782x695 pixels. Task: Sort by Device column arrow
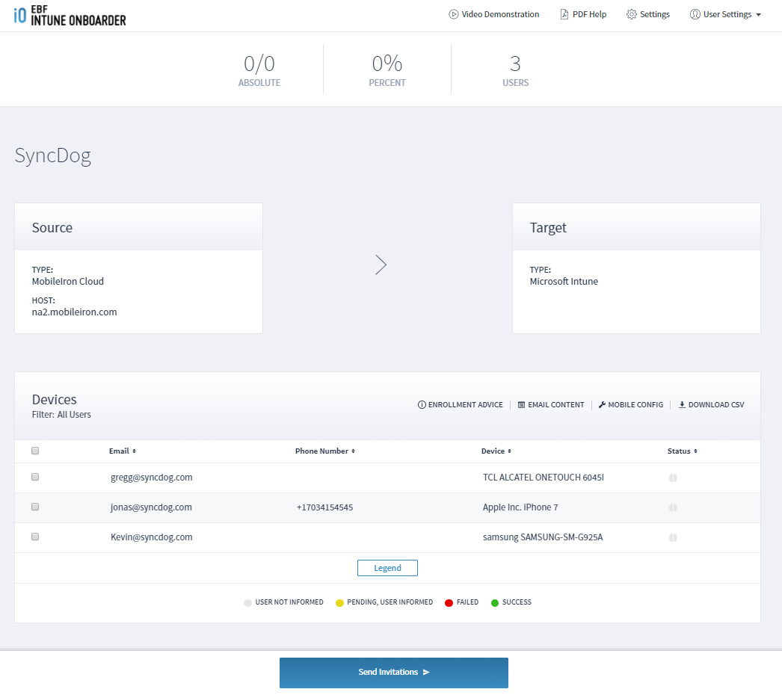pos(509,451)
